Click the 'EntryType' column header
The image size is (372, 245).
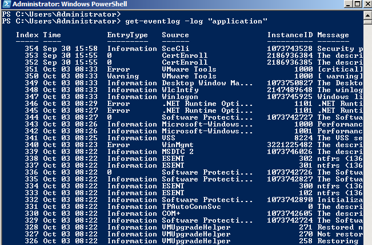127,35
